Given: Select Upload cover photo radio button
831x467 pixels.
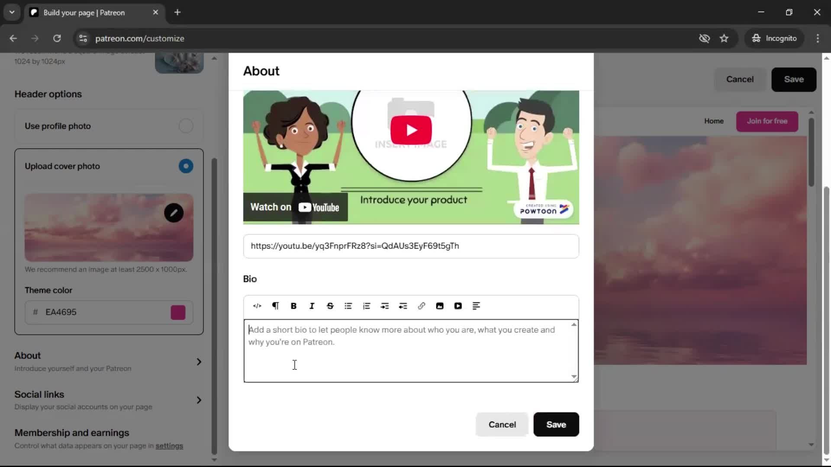Looking at the screenshot, I should 186,166.
